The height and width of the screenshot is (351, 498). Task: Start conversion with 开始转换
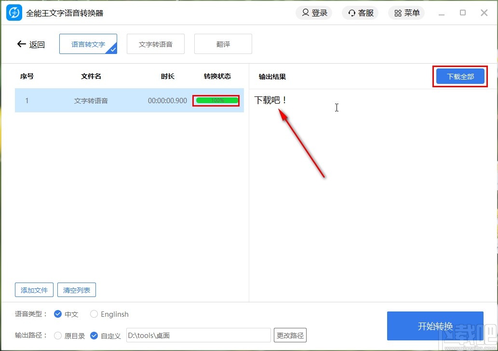point(434,325)
